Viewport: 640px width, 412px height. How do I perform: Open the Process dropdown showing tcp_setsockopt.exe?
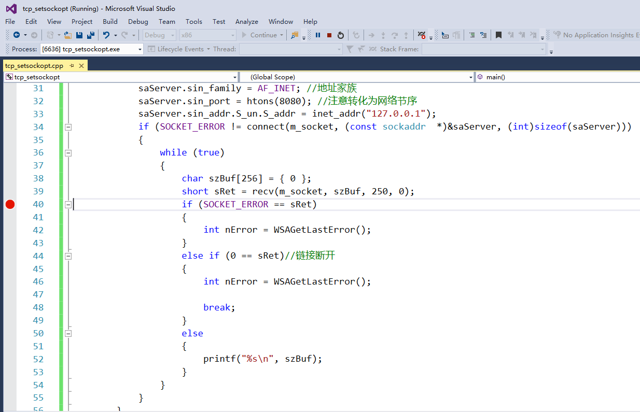point(91,49)
